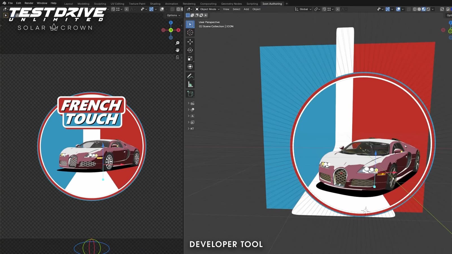Set selection mode to extend

tap(192, 15)
